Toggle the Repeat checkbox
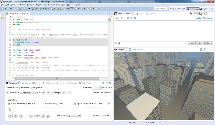The width and height of the screenshot is (215, 125). point(75,103)
